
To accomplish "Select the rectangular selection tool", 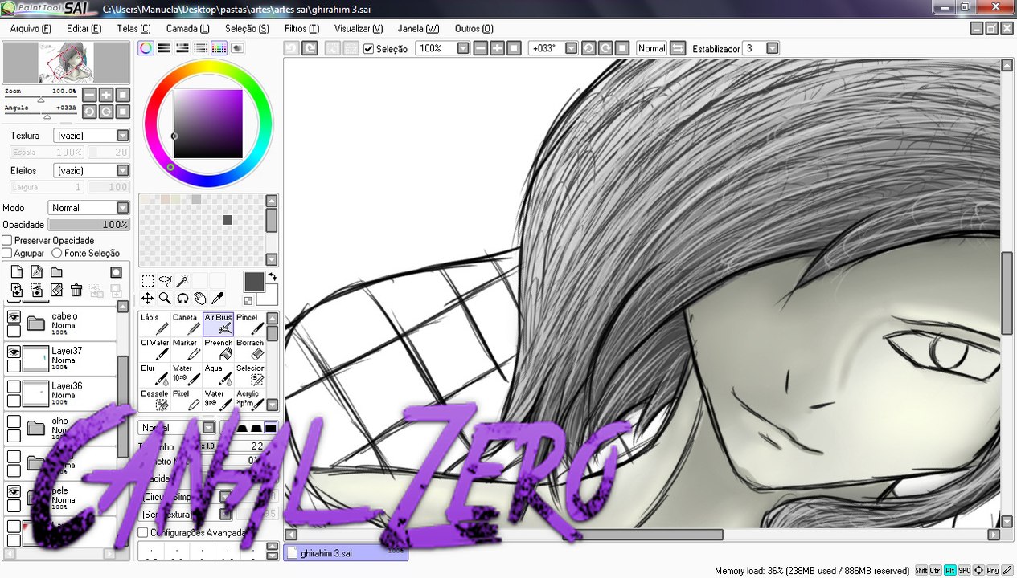I will (148, 281).
